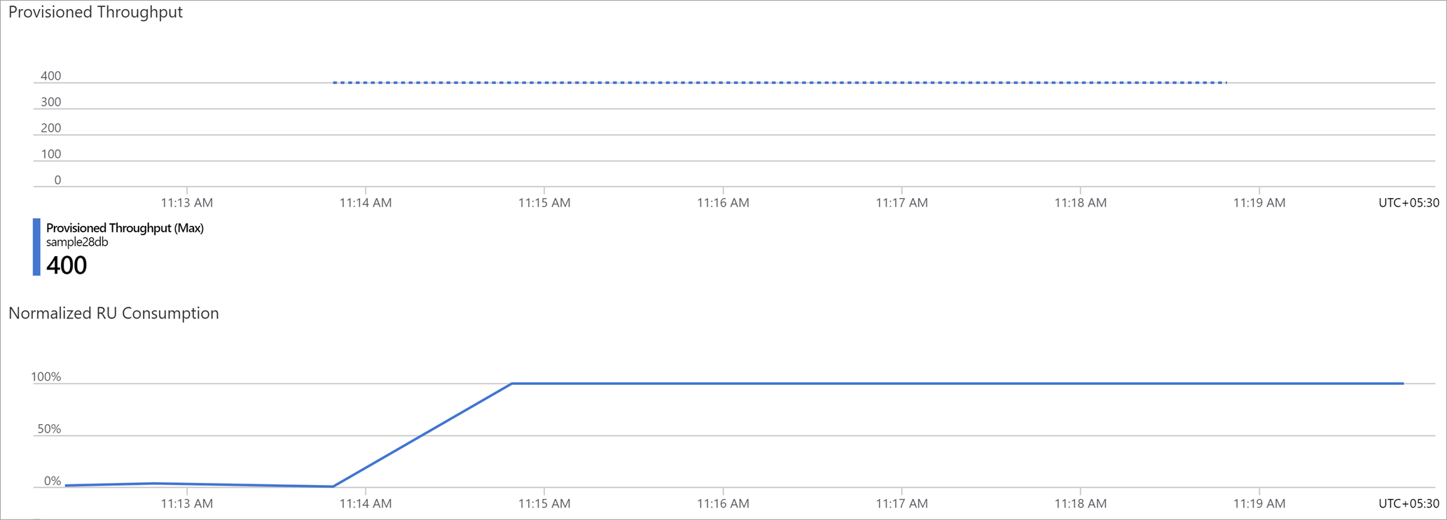1447x520 pixels.
Task: Select 11:16 AM on the Normalized RU axis
Action: coord(723,504)
